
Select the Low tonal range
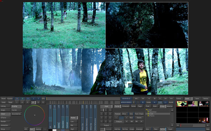click(74, 121)
